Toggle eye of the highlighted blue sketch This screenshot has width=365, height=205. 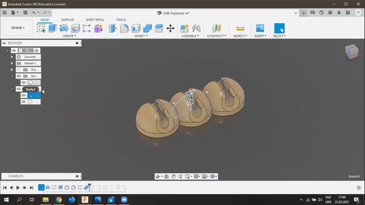tap(23, 95)
